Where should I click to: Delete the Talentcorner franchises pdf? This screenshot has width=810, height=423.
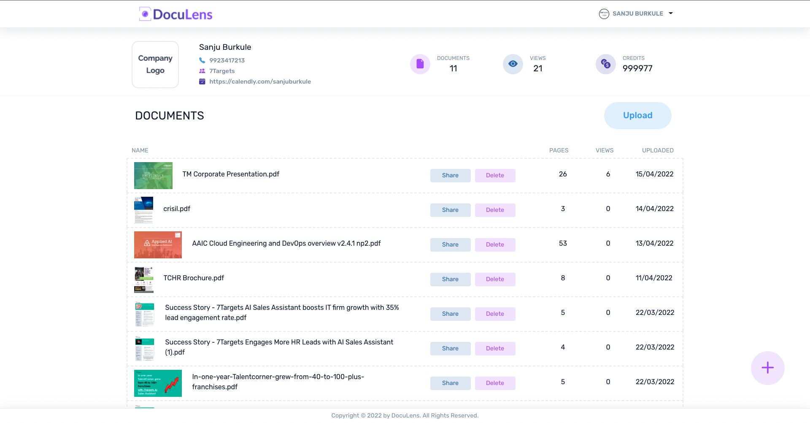click(495, 383)
